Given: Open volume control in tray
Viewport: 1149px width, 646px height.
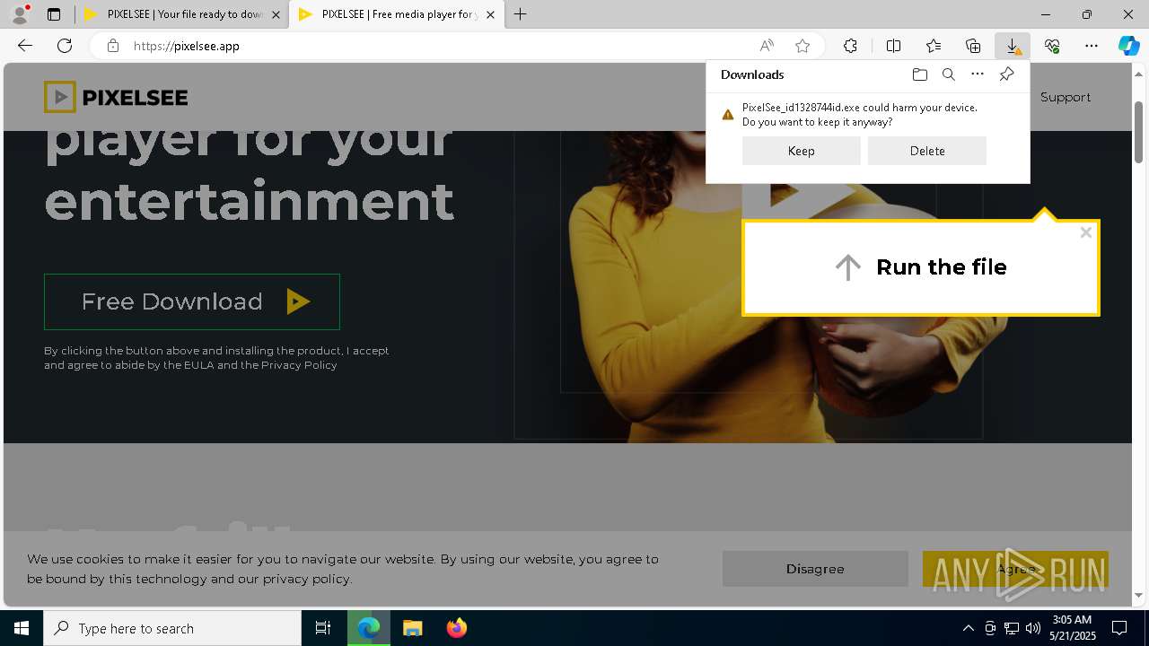Looking at the screenshot, I should 1033,628.
